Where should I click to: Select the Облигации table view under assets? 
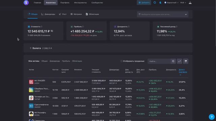point(77,61)
